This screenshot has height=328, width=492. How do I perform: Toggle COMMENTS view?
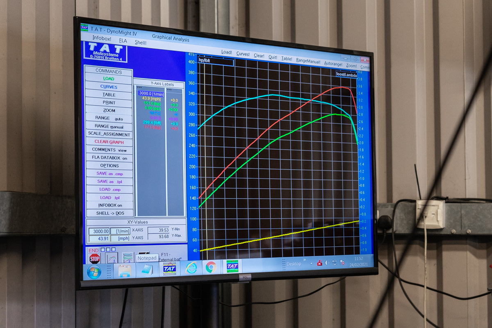click(x=109, y=150)
